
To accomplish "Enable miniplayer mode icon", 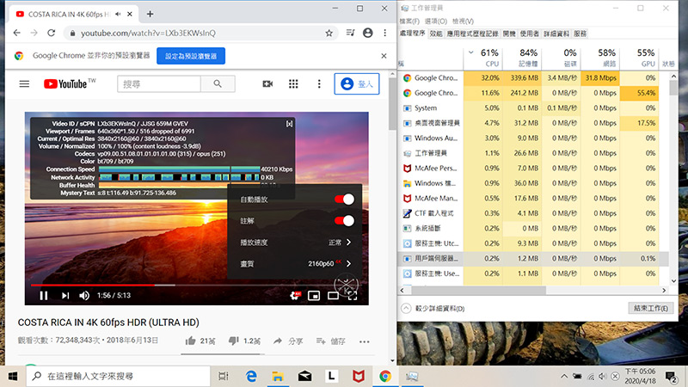I will point(314,295).
